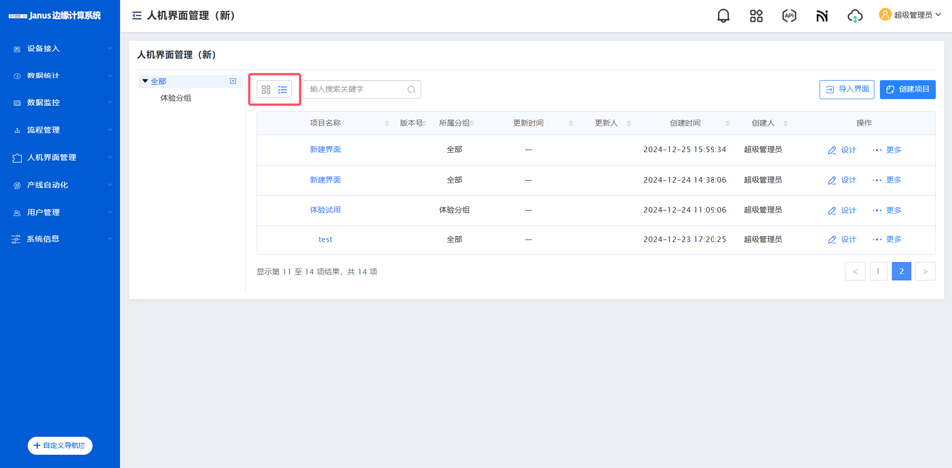Switch to list view
The width and height of the screenshot is (952, 468).
click(x=283, y=90)
